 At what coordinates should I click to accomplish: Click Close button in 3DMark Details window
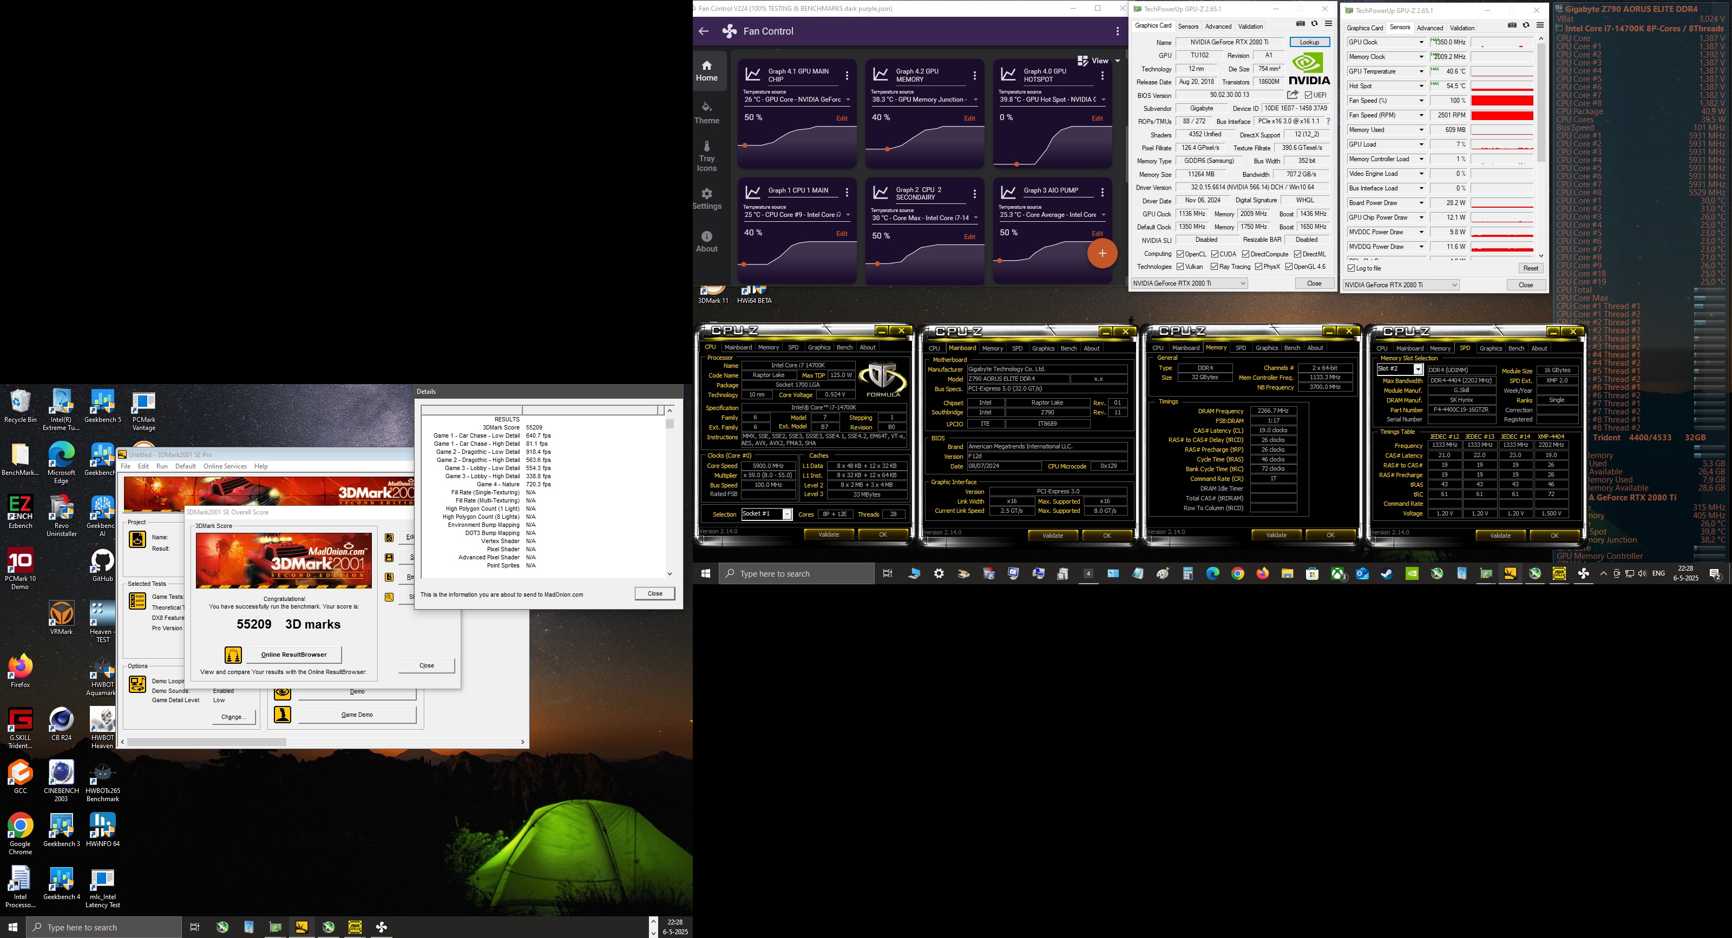(655, 593)
